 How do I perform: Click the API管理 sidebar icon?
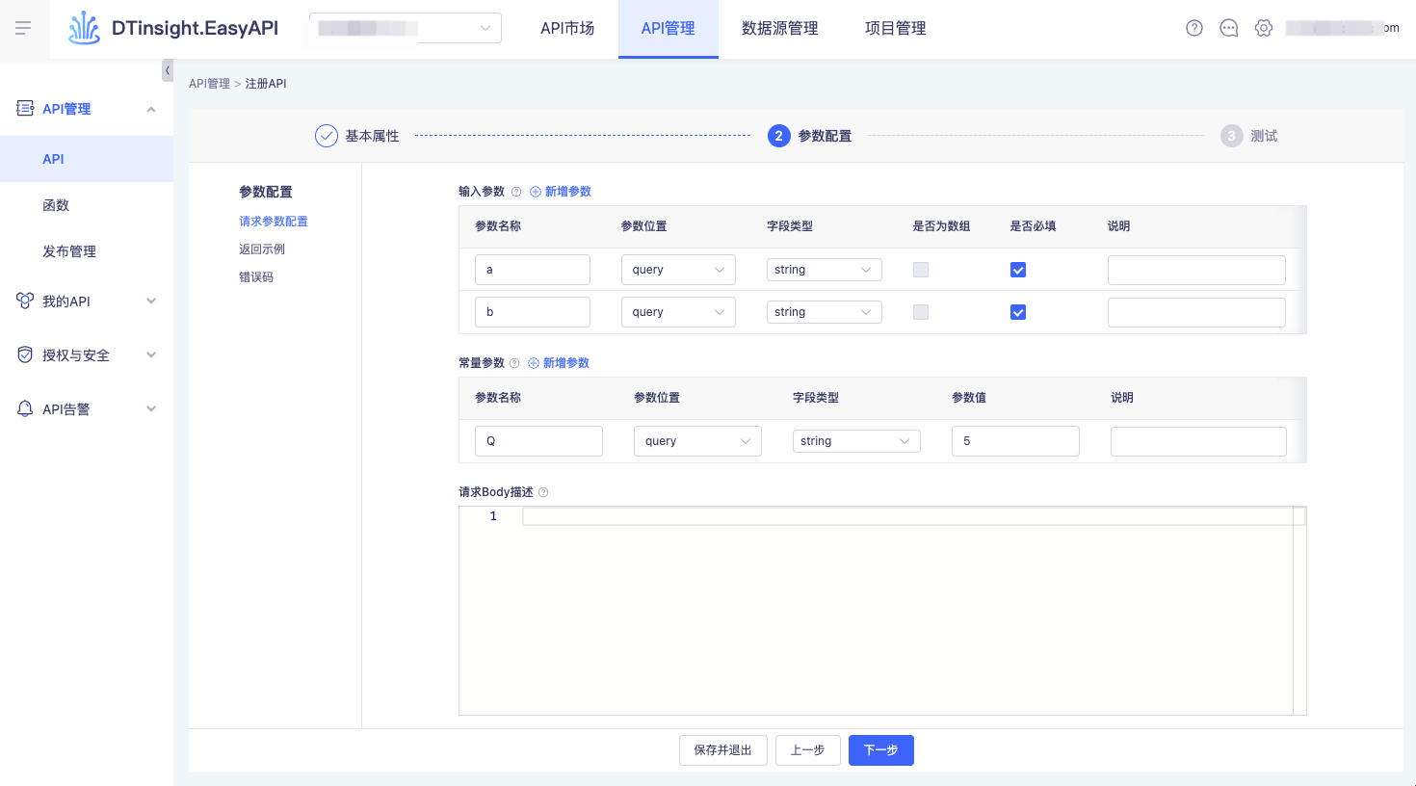point(25,108)
